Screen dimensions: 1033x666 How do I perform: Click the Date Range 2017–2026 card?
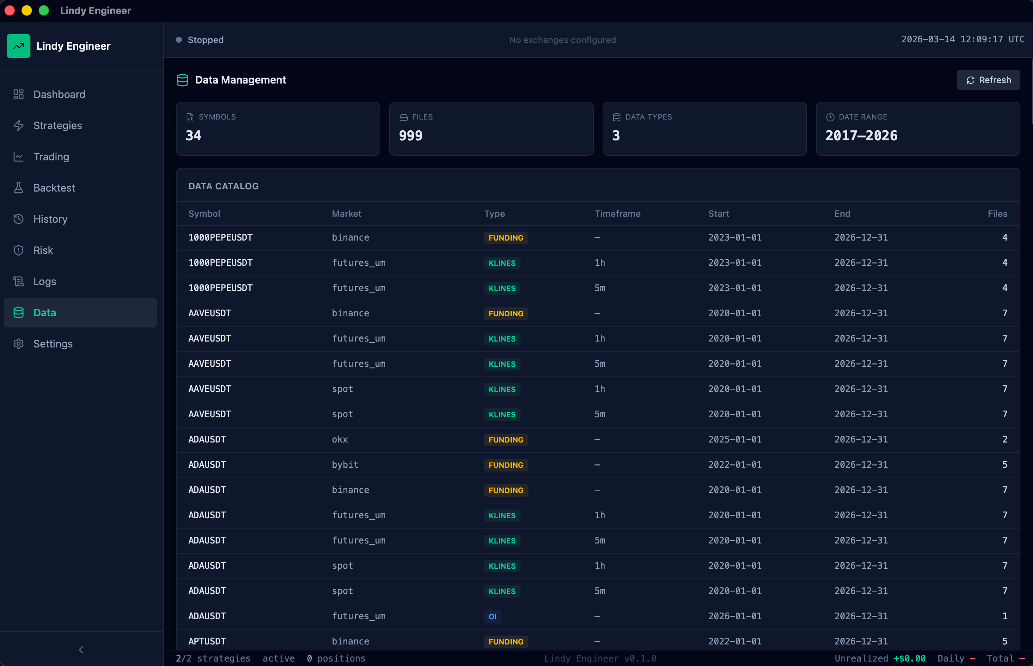coord(918,128)
